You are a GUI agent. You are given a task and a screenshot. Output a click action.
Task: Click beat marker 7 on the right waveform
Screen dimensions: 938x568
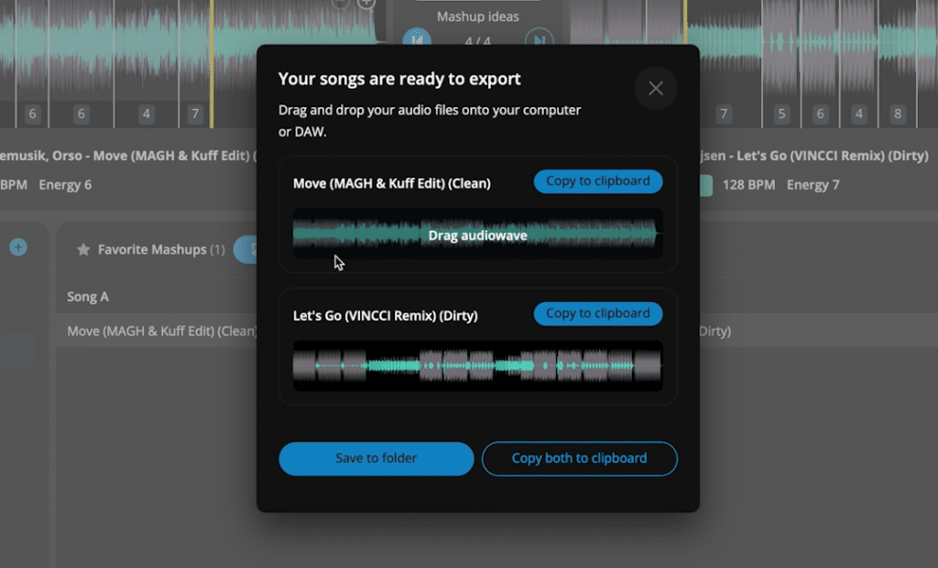click(x=724, y=112)
